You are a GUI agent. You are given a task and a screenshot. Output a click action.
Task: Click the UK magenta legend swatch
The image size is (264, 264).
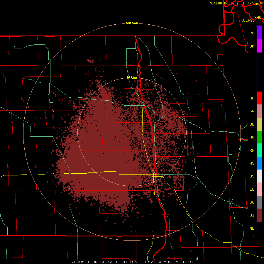pyautogui.click(x=259, y=46)
